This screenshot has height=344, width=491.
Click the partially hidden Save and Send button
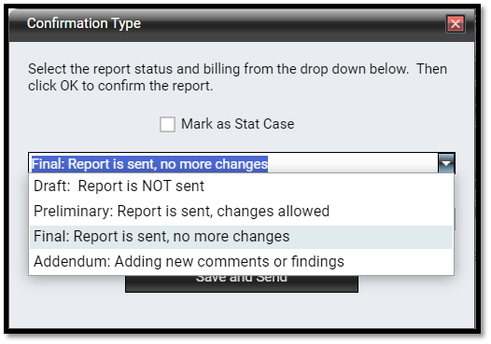click(x=242, y=284)
